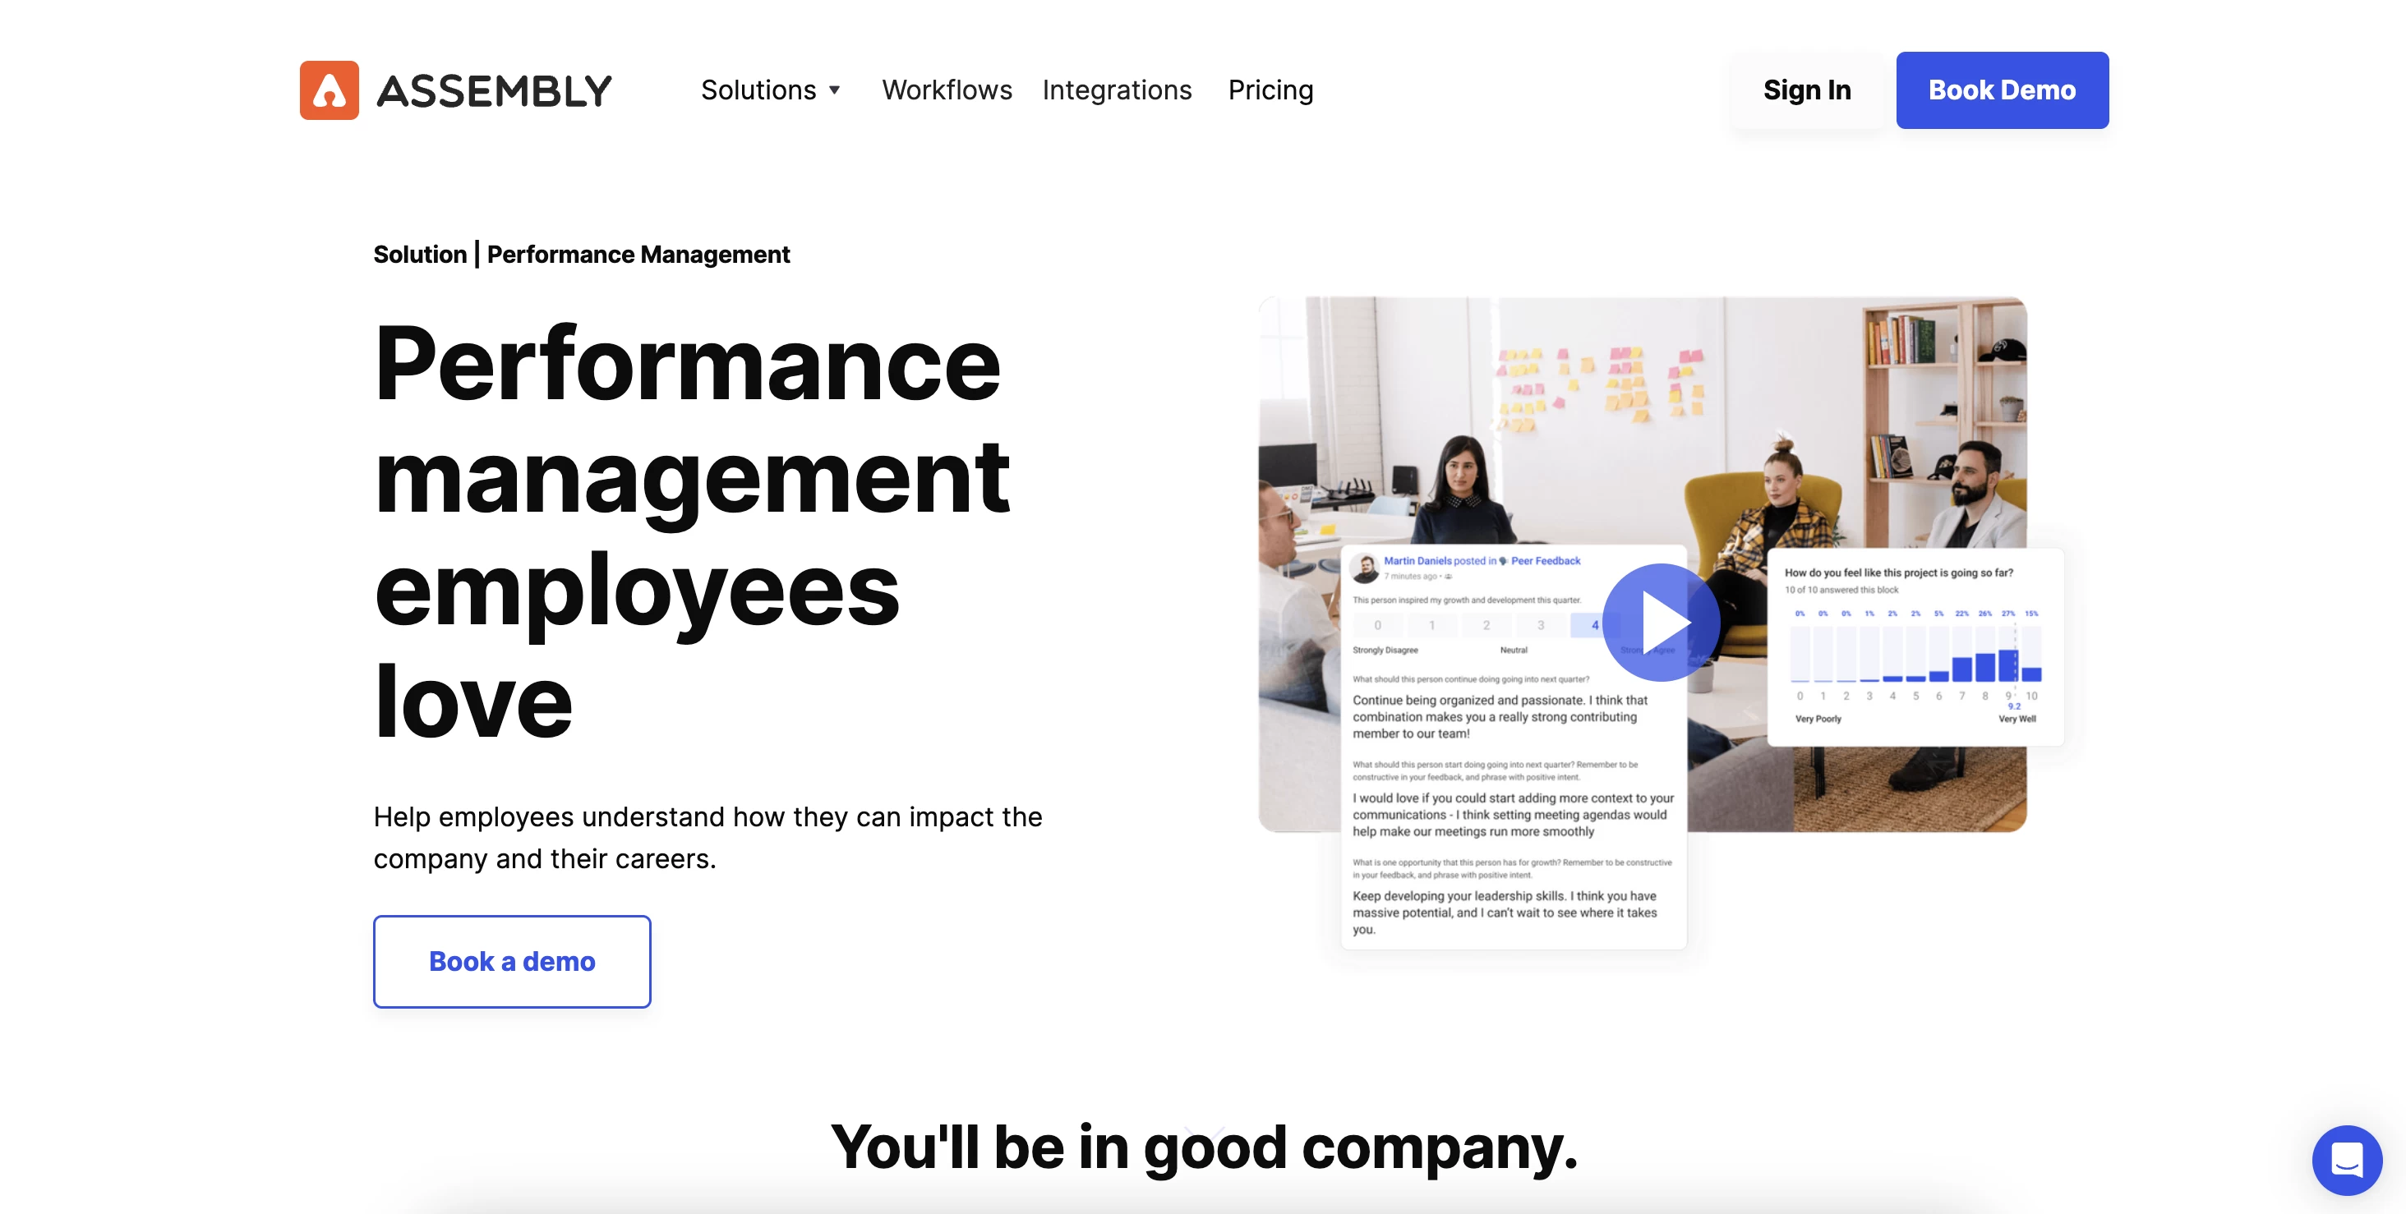
Task: Select the Pricing menu item
Action: tap(1271, 88)
